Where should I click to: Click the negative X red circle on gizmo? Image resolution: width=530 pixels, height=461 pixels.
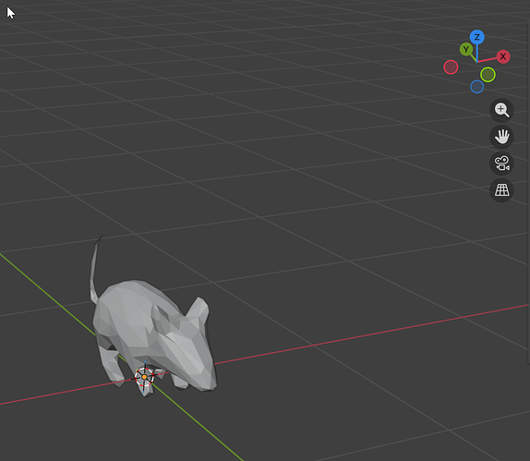click(451, 67)
